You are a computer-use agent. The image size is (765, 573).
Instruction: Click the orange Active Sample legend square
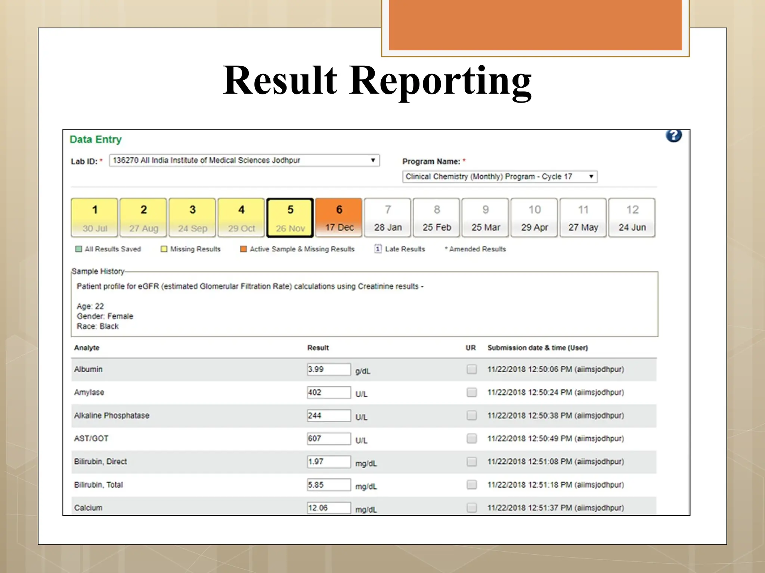243,249
